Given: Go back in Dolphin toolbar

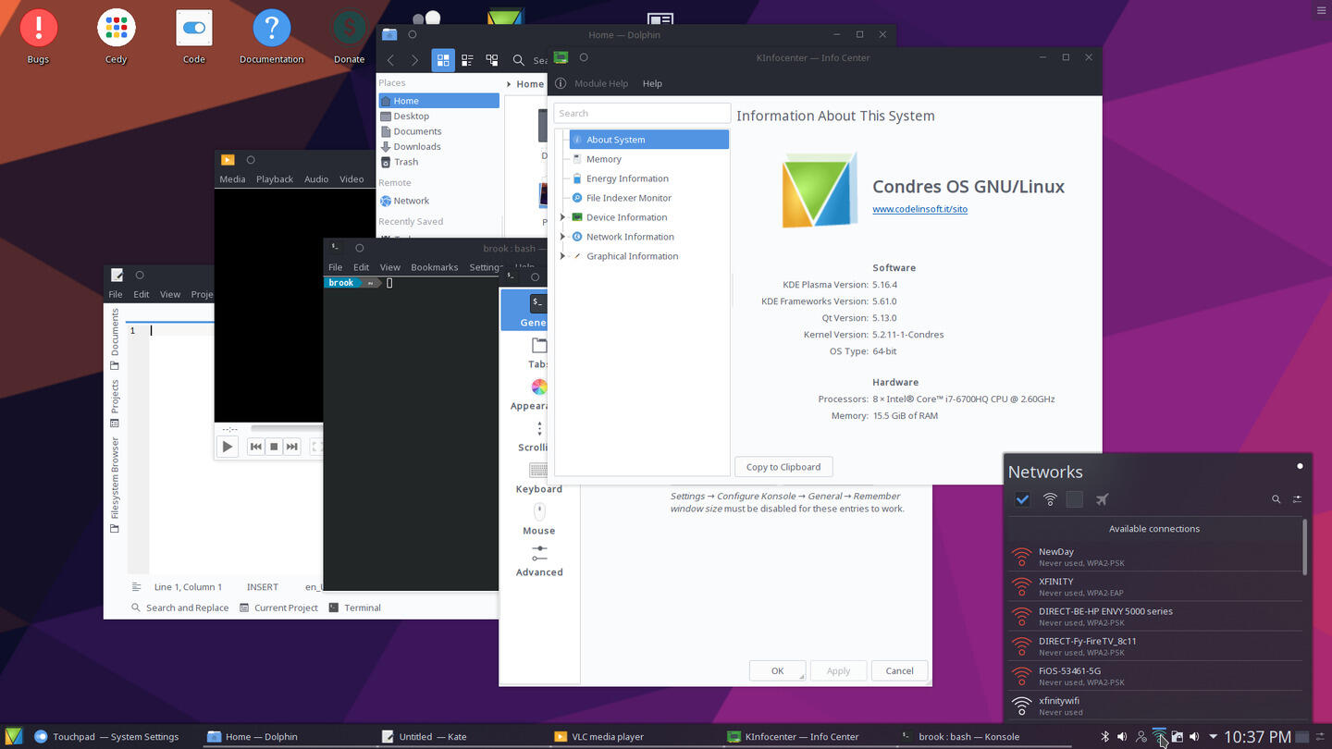Looking at the screenshot, I should (x=390, y=60).
